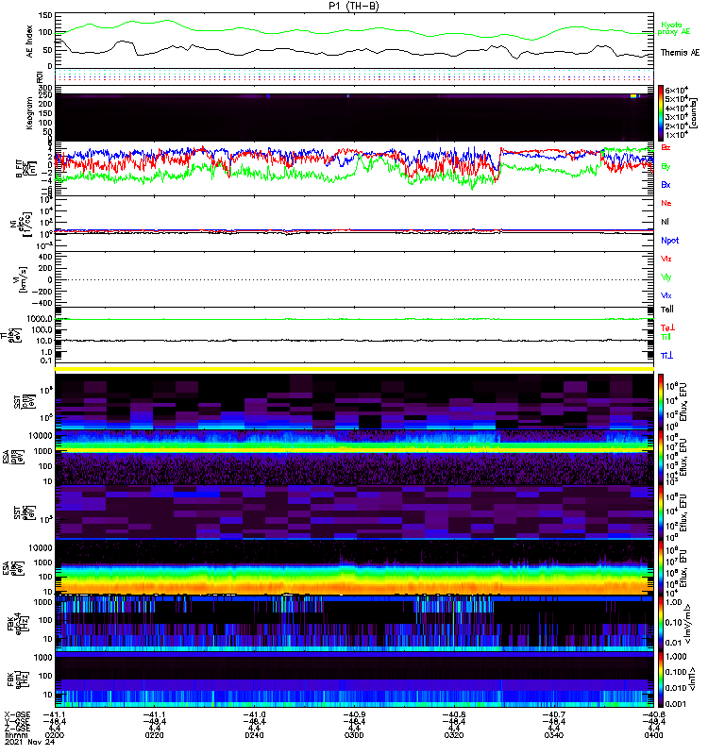708x755 pixels.
Task: Click the FBK scm1 [Hz] axis label
Action: pyautogui.click(x=19, y=679)
